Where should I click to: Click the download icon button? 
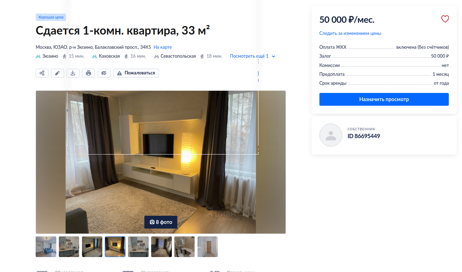point(73,73)
